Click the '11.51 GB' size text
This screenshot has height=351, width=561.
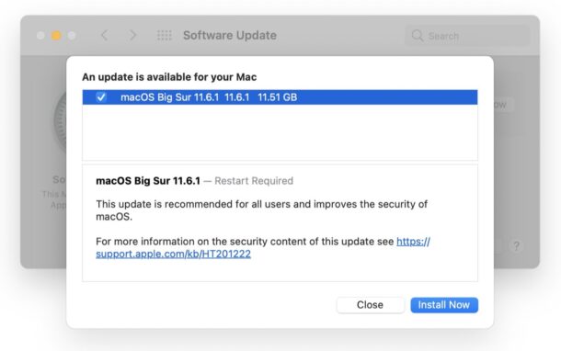click(277, 97)
